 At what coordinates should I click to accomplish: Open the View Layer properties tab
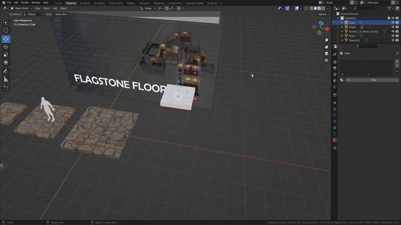[335, 74]
